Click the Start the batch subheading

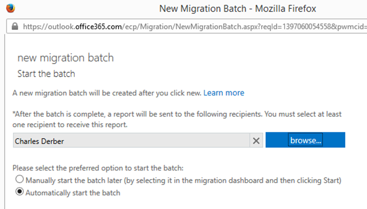tap(46, 74)
